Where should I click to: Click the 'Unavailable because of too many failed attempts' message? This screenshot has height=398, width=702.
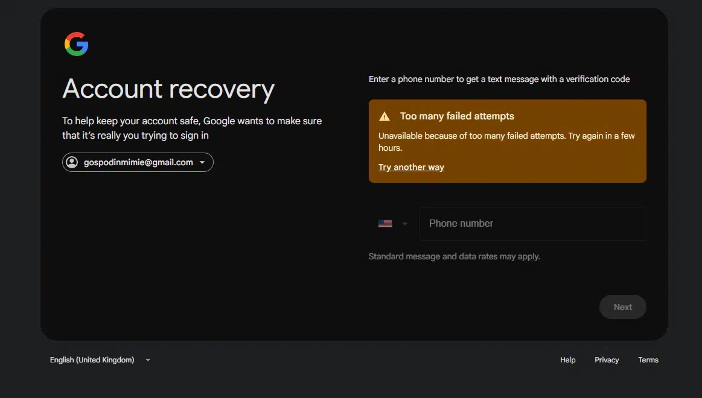coord(506,142)
